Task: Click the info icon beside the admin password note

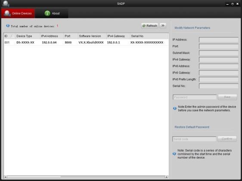Action: pyautogui.click(x=175, y=108)
